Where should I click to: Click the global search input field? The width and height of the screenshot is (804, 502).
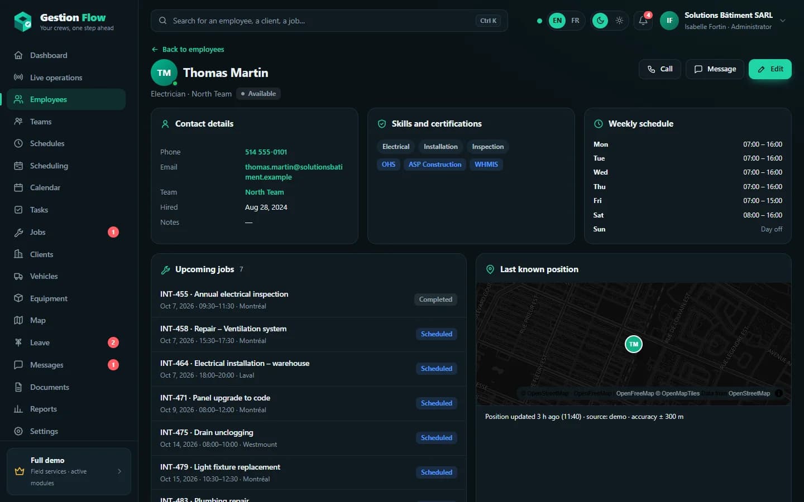click(329, 21)
